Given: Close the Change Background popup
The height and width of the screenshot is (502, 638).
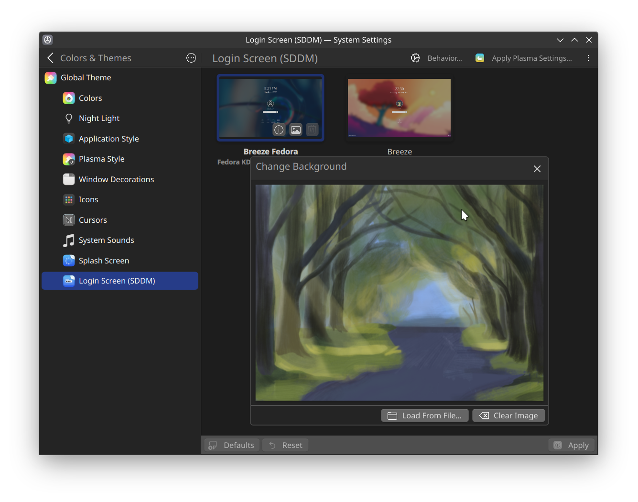Looking at the screenshot, I should (x=537, y=169).
